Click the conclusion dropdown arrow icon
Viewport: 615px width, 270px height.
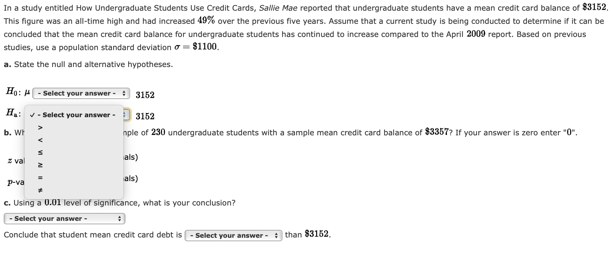coord(119,218)
